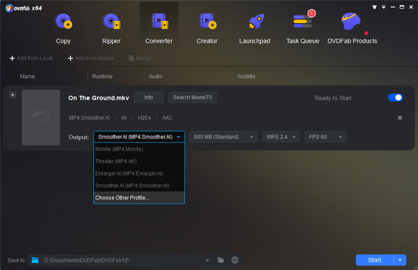Screen dimensions: 418x270
Task: Click the Name column header
Action: (27, 76)
